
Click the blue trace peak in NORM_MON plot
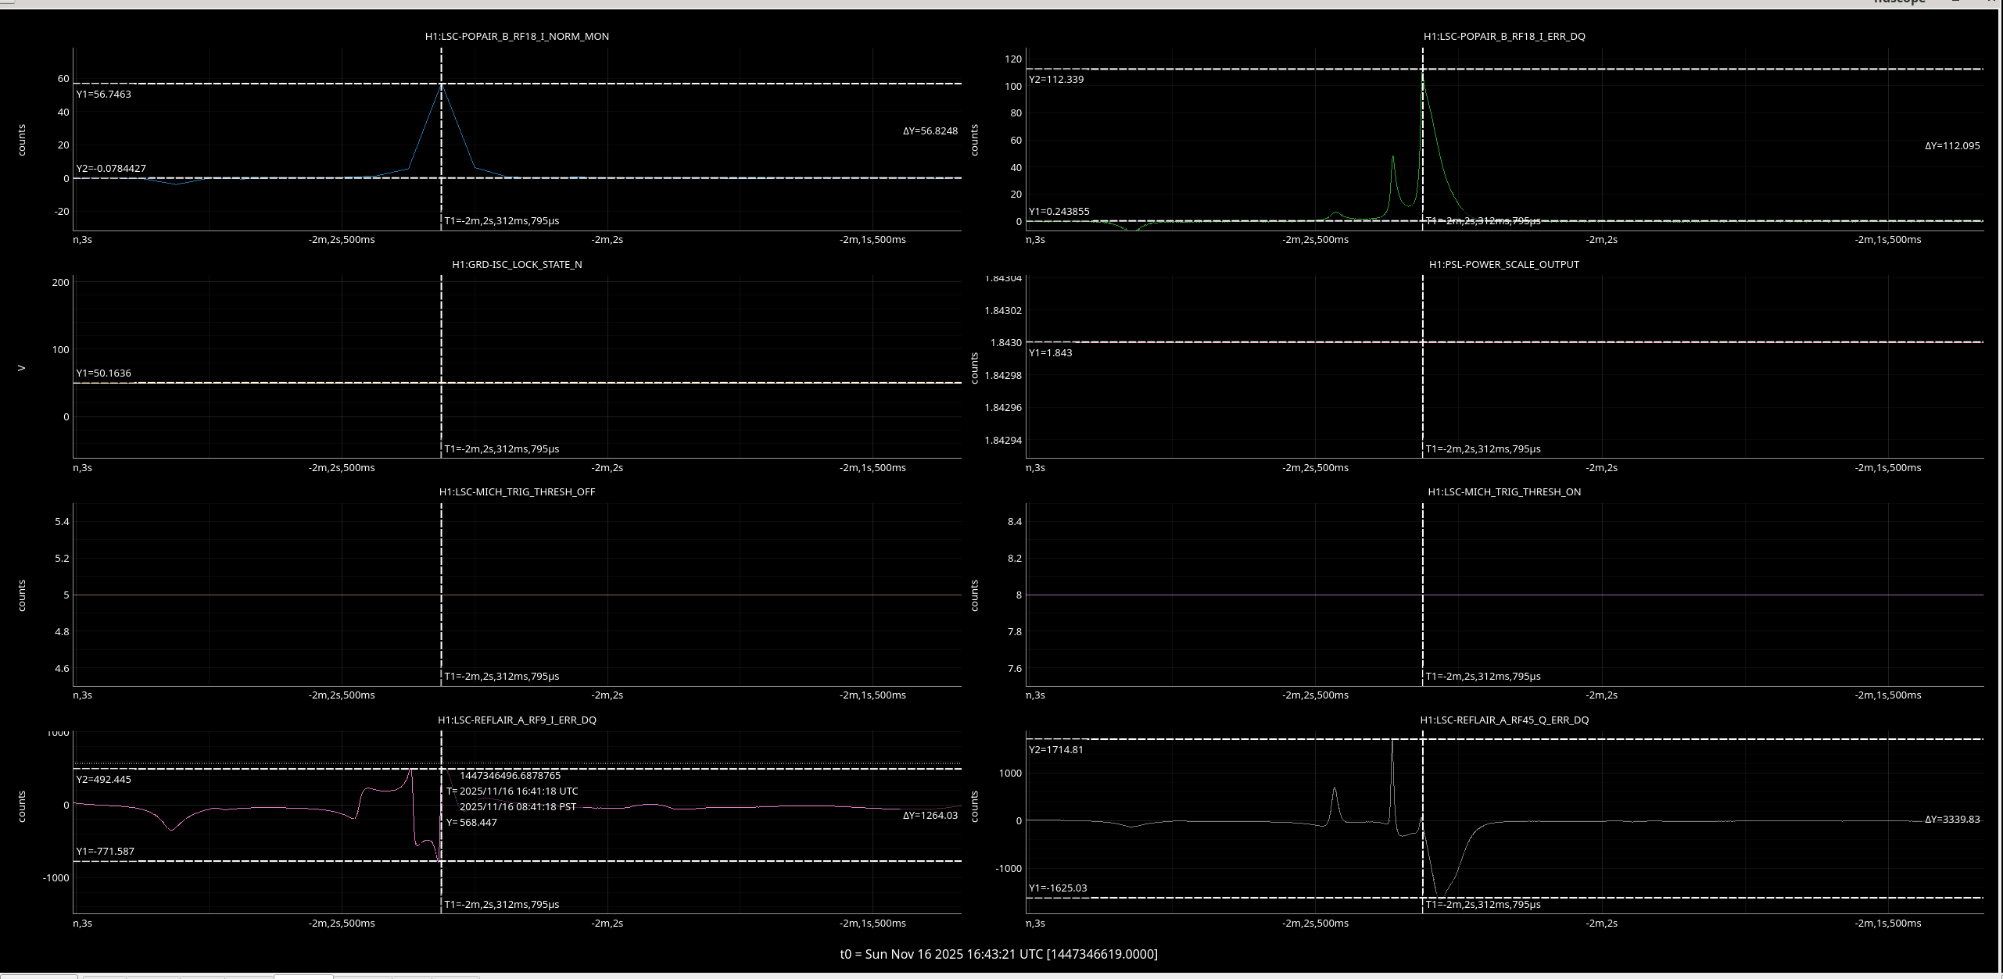click(x=442, y=85)
